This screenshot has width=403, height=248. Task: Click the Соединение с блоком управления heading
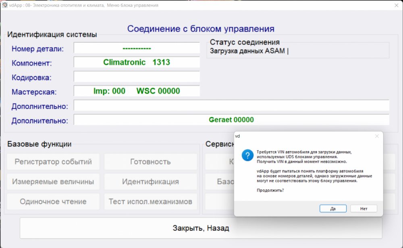point(201,29)
